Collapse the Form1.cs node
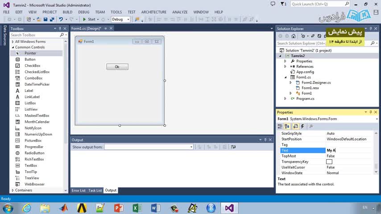Image resolution: width=381 pixels, height=214 pixels. pos(285,77)
